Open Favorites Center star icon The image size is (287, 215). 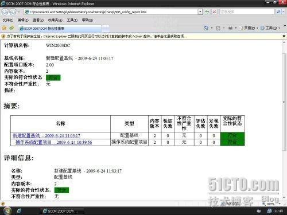click(x=4, y=28)
